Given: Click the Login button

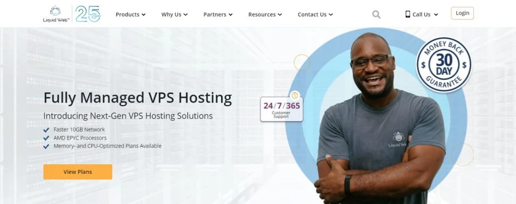Looking at the screenshot, I should pos(462,14).
